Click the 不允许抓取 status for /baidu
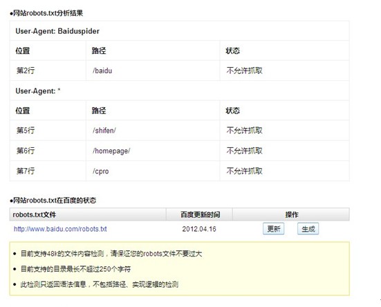Screen dimensions: 381x307 point(245,71)
